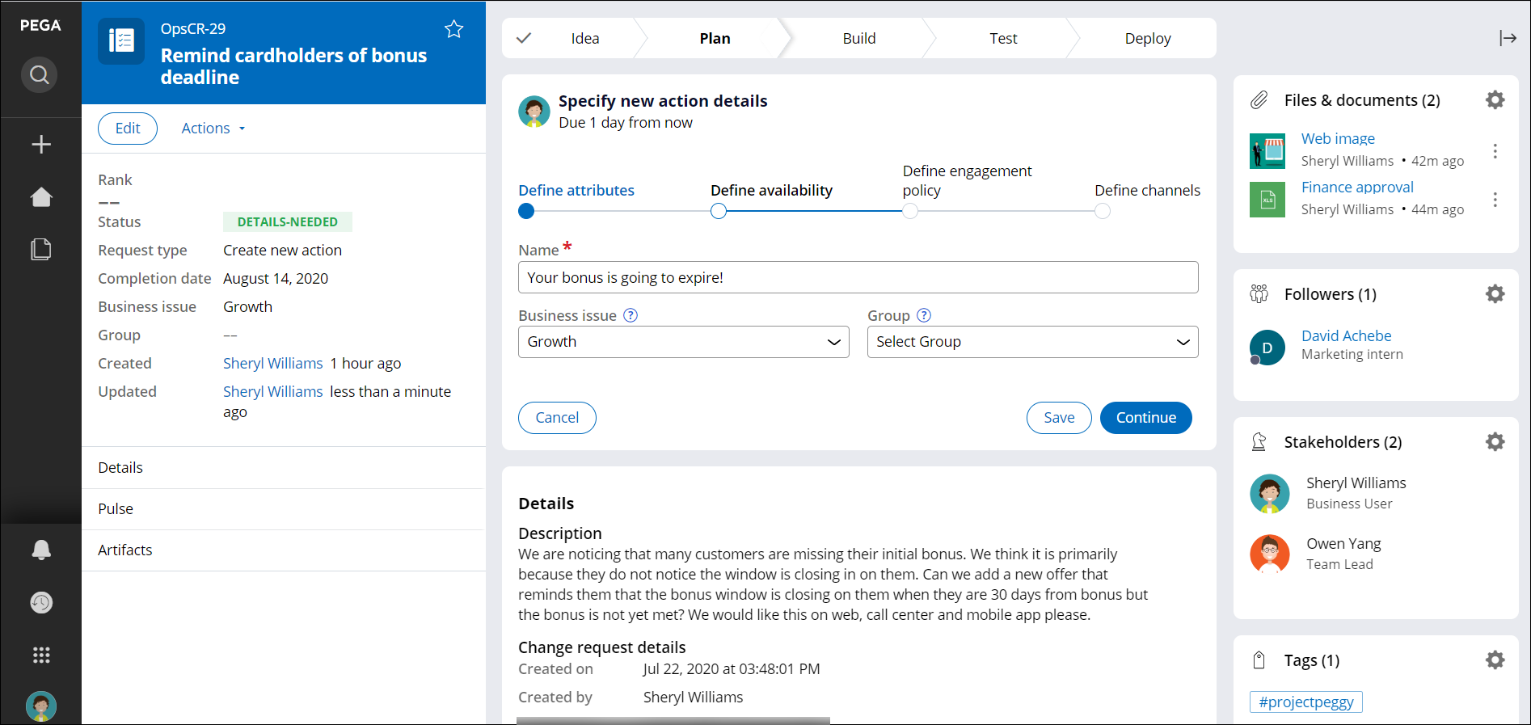This screenshot has height=725, width=1531.
Task: Open the search icon in sidebar
Action: pyautogui.click(x=40, y=75)
